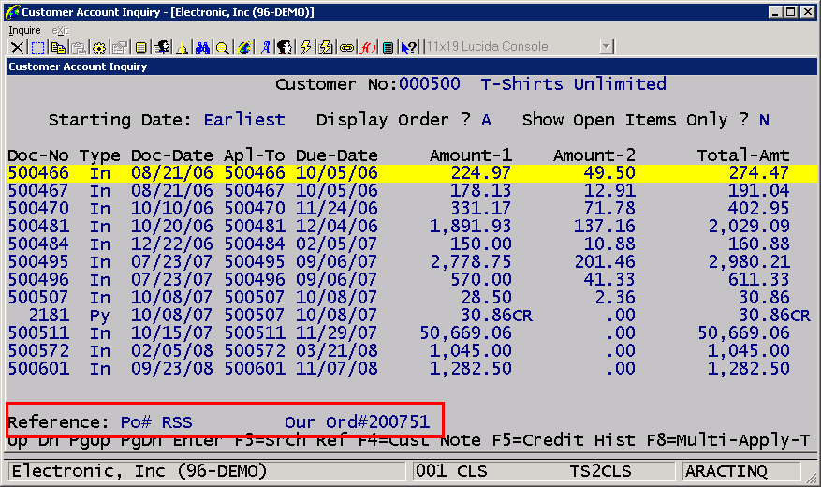Click the Starting Date value Earliest

(x=244, y=120)
